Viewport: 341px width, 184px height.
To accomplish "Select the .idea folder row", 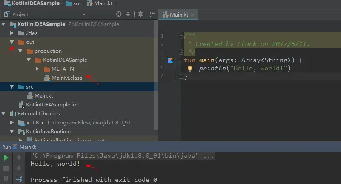I will 78,33.
